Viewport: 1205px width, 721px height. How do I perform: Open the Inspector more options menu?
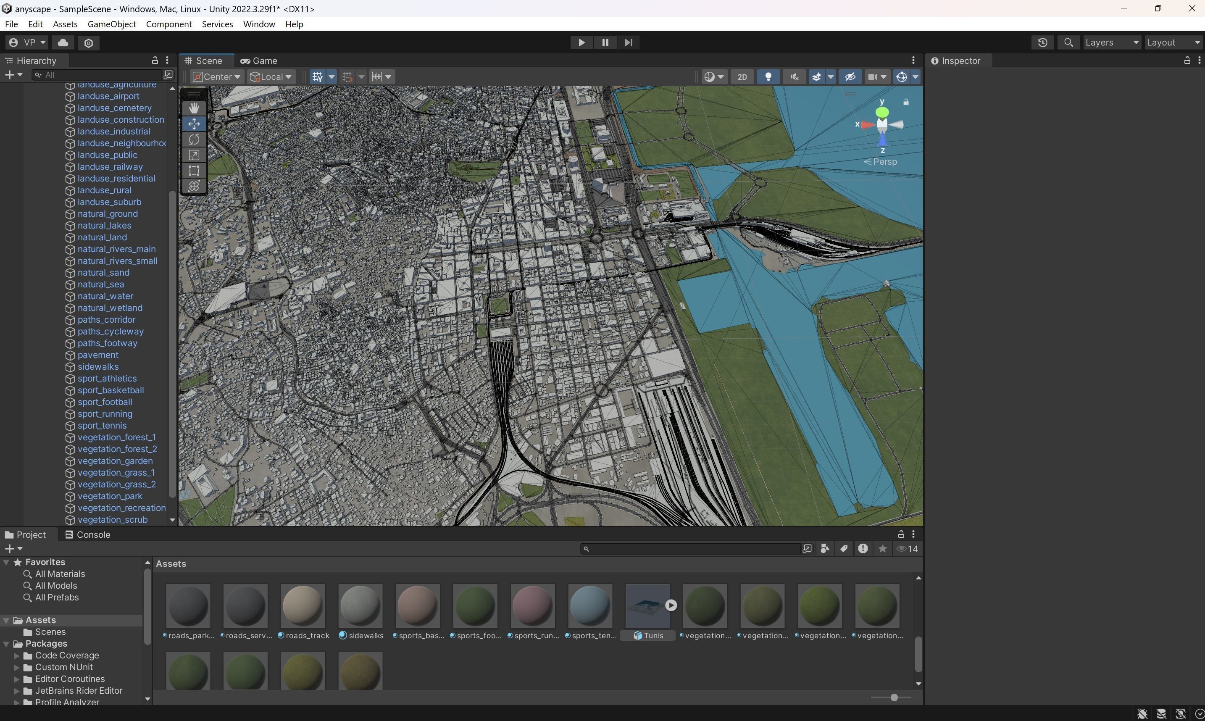point(1199,60)
